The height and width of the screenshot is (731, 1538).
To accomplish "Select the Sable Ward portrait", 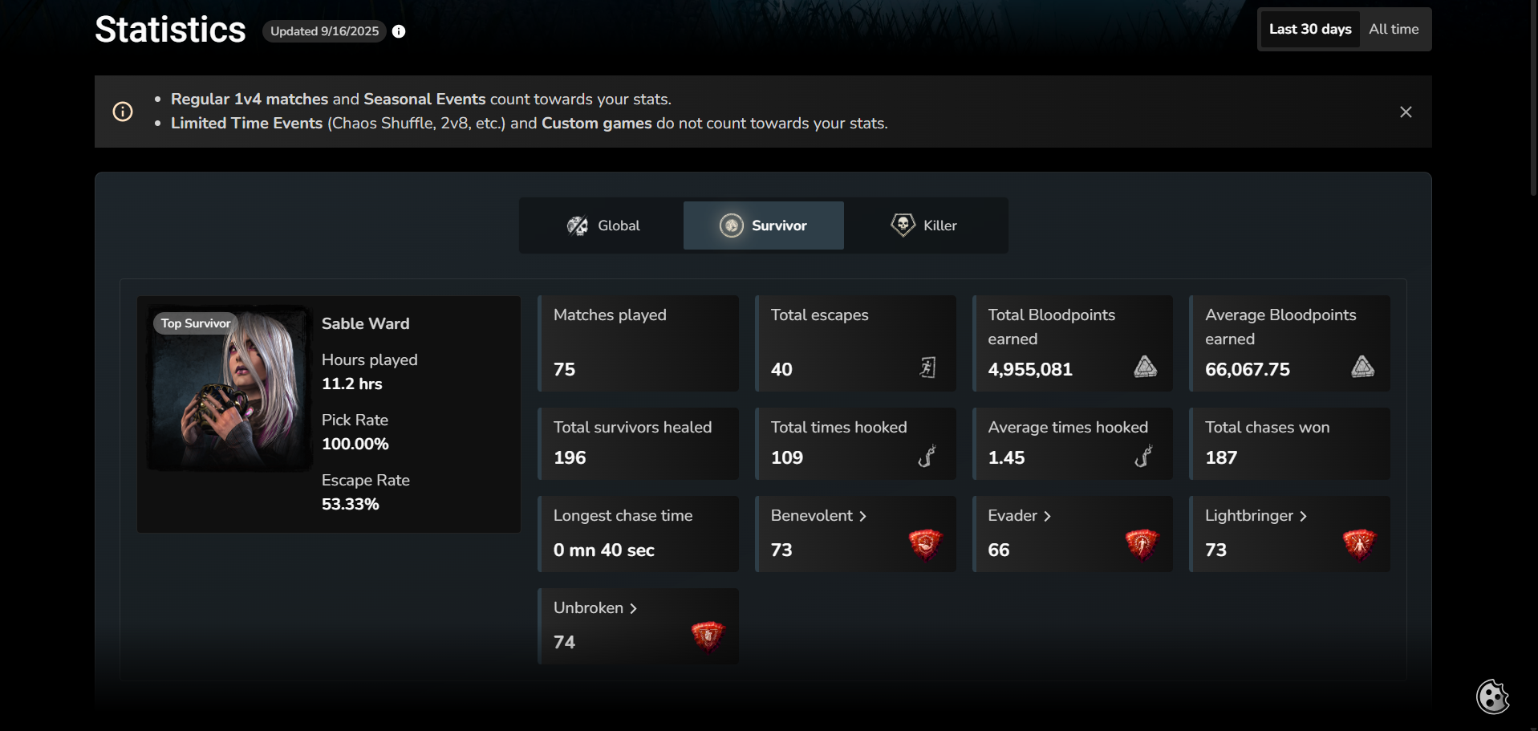I will coord(229,388).
